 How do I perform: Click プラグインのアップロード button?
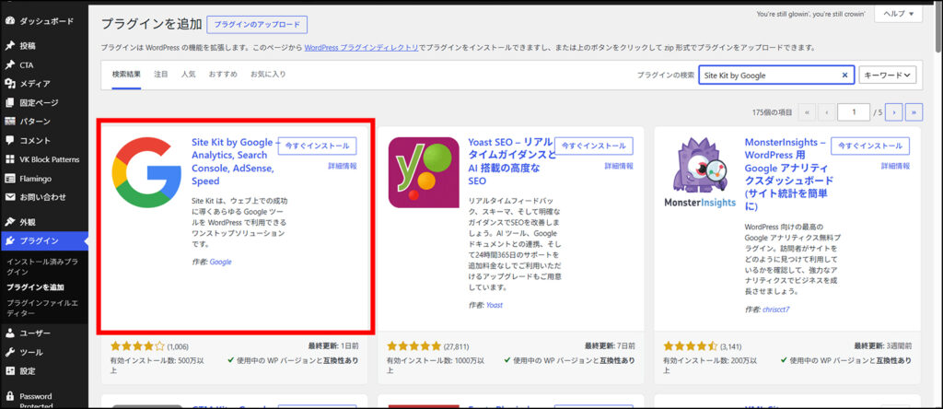click(257, 25)
